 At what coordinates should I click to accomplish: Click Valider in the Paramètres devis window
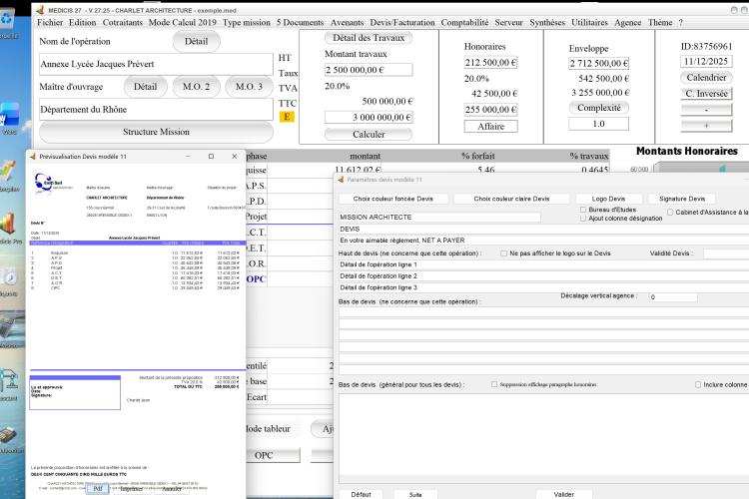click(563, 494)
